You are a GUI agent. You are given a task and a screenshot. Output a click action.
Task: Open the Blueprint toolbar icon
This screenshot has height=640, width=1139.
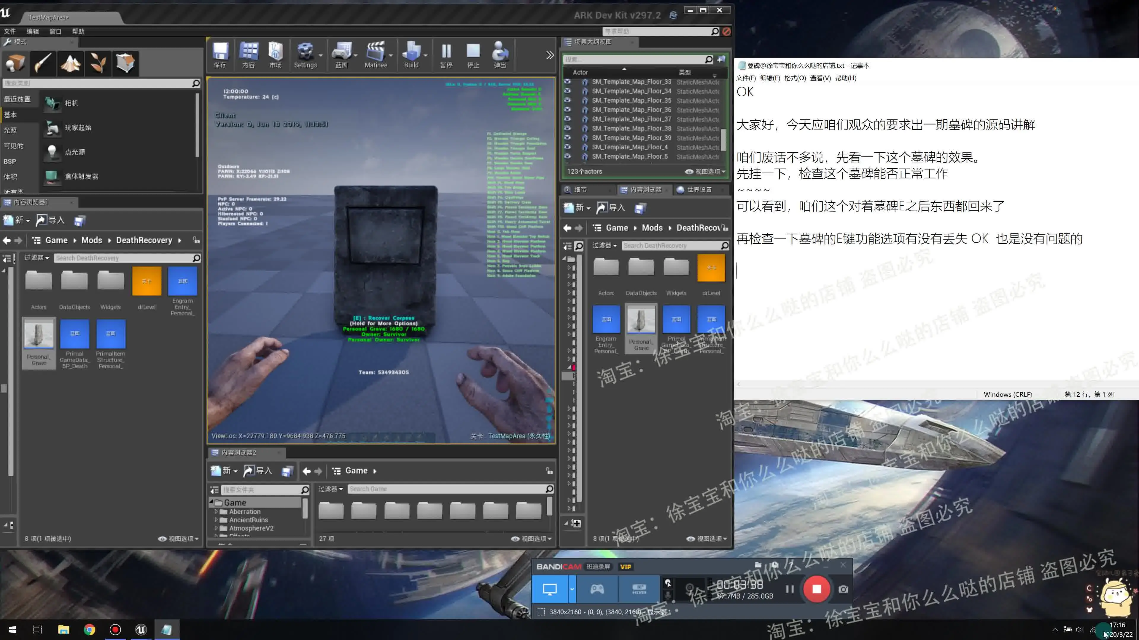[342, 55]
